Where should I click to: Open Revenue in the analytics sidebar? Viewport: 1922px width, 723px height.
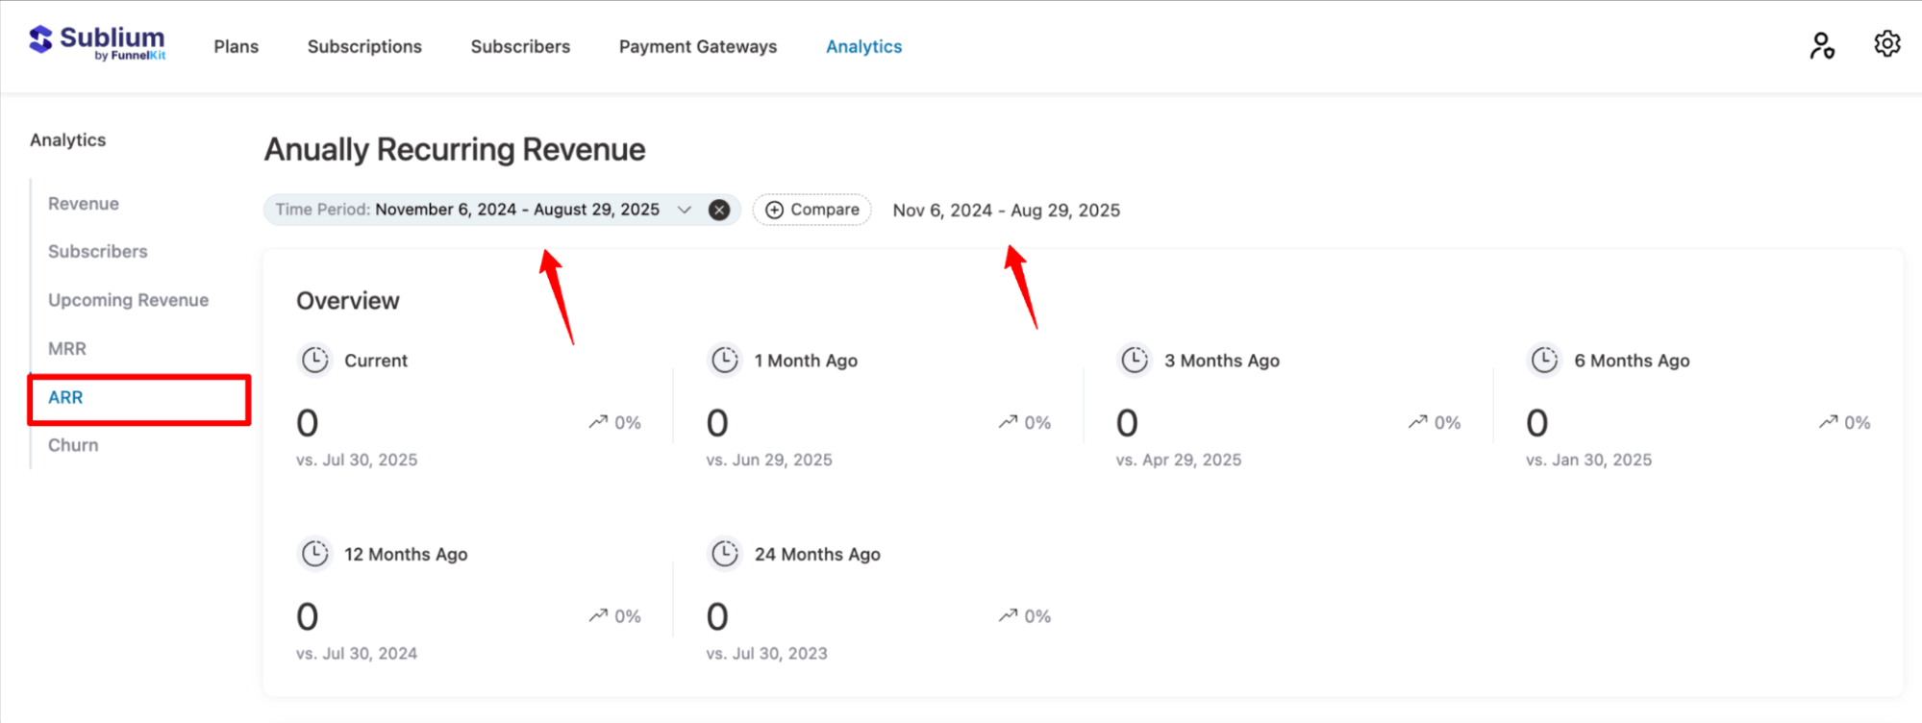pos(84,204)
